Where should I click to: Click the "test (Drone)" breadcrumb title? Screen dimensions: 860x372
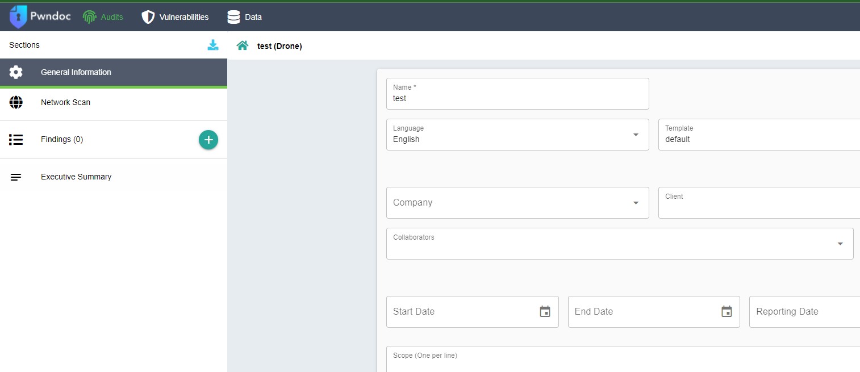click(x=279, y=46)
